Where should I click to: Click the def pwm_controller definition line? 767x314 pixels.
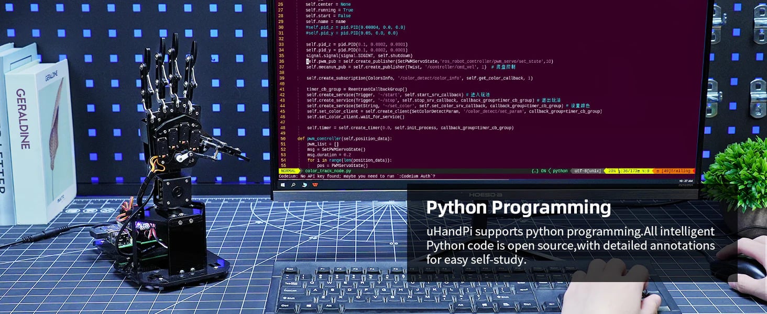coord(344,139)
